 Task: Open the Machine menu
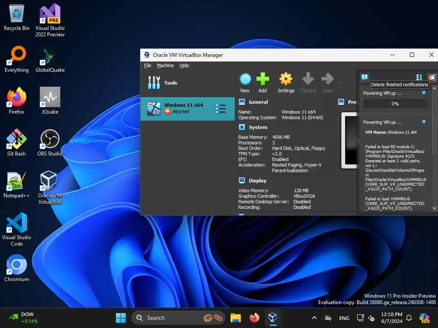166,65
